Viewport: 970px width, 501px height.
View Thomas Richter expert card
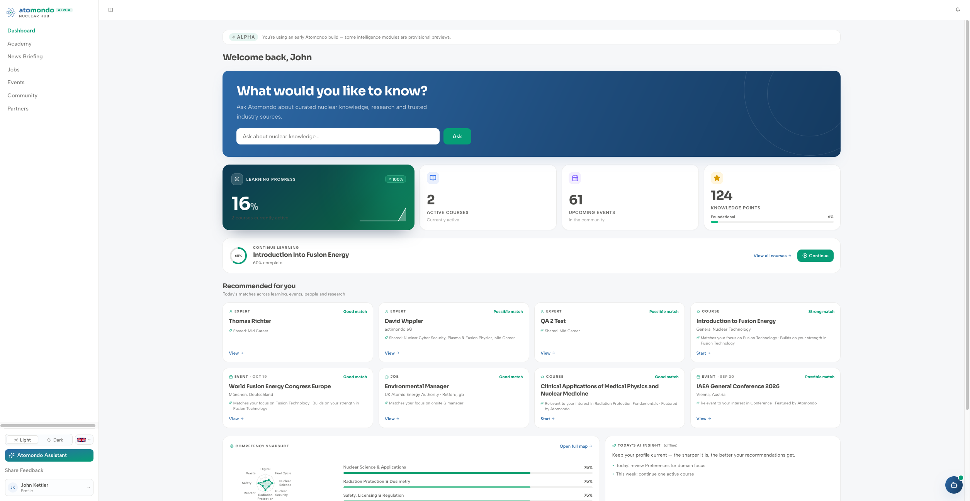tap(236, 353)
